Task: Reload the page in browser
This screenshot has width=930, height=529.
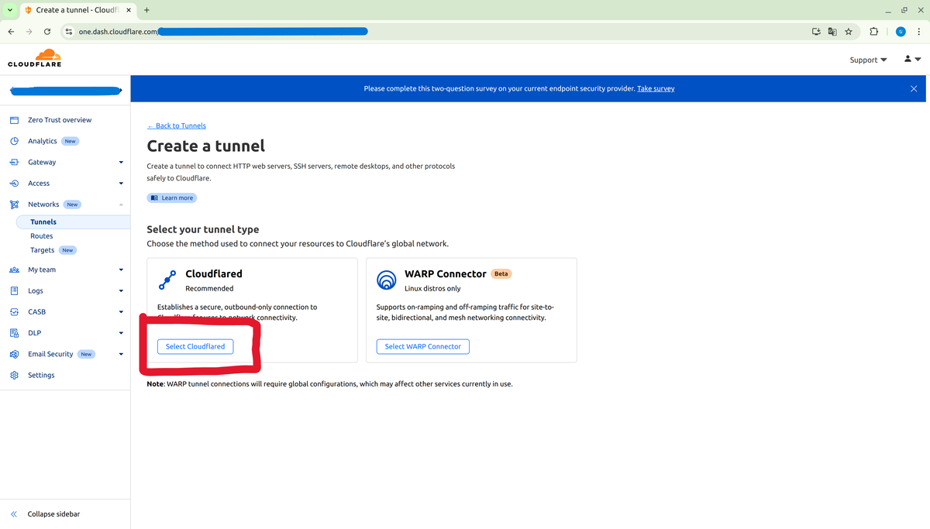Action: [47, 32]
